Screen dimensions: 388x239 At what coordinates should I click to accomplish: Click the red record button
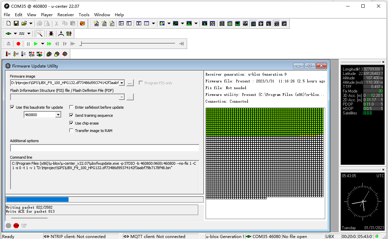coord(18,44)
